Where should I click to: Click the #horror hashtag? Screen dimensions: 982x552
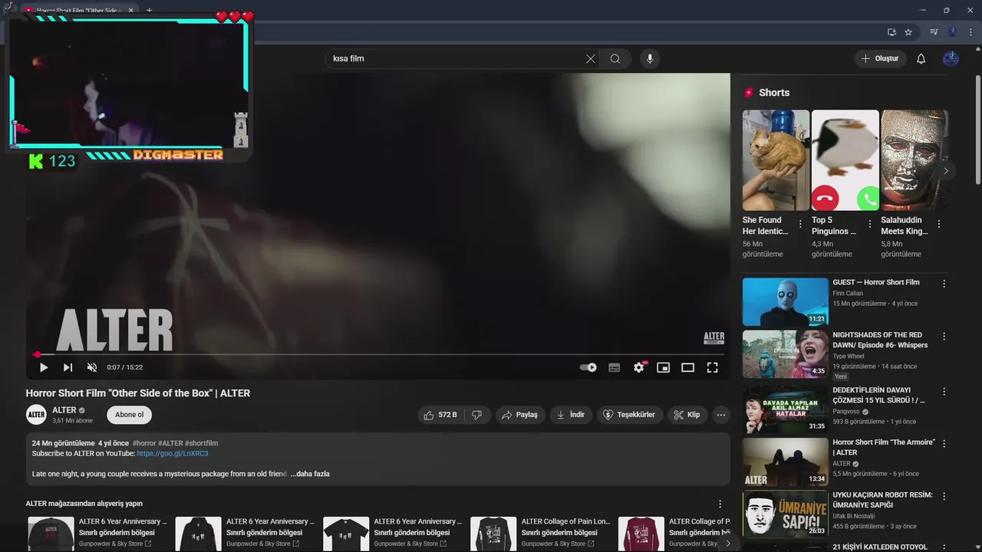[144, 443]
